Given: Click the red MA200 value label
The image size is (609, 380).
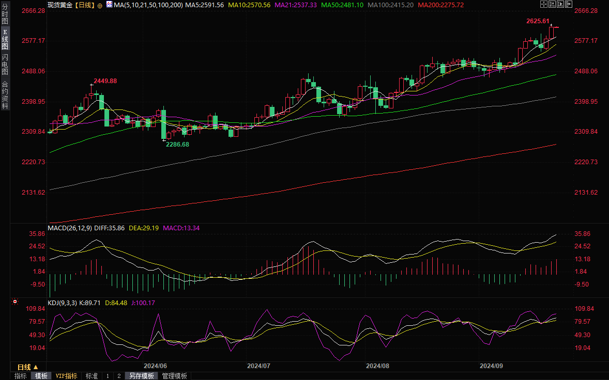Looking at the screenshot, I should [440, 5].
